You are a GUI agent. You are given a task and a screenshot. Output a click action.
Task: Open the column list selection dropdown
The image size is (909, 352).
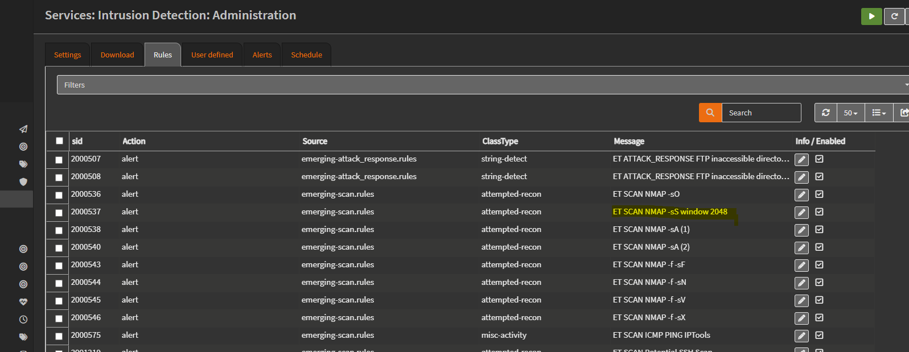(879, 113)
